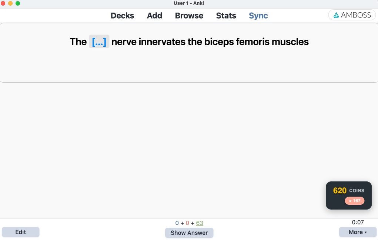Select Sync from the top toolbar
The height and width of the screenshot is (240, 378).
click(258, 16)
